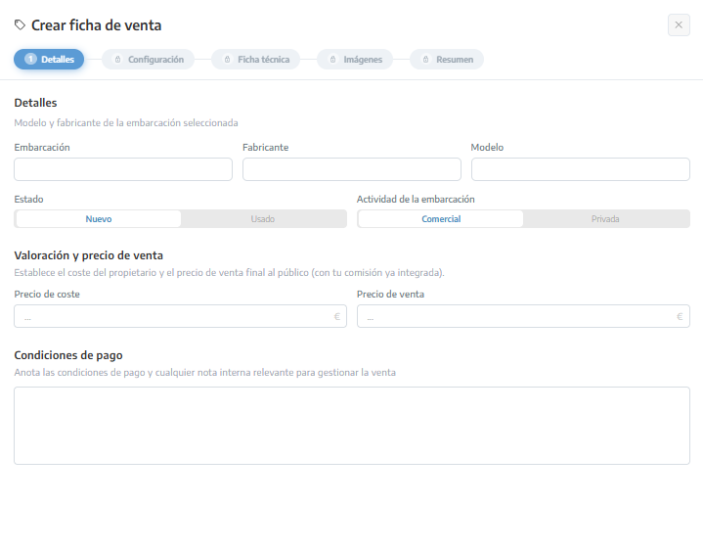
Task: Click the lock icon on the Imágenes step
Action: [x=333, y=60]
